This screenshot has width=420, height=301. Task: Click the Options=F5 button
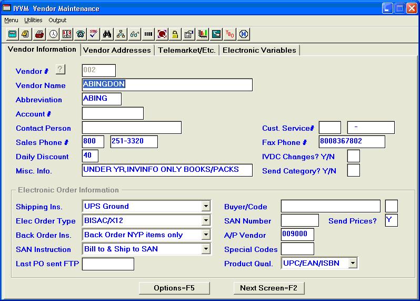pyautogui.click(x=174, y=288)
